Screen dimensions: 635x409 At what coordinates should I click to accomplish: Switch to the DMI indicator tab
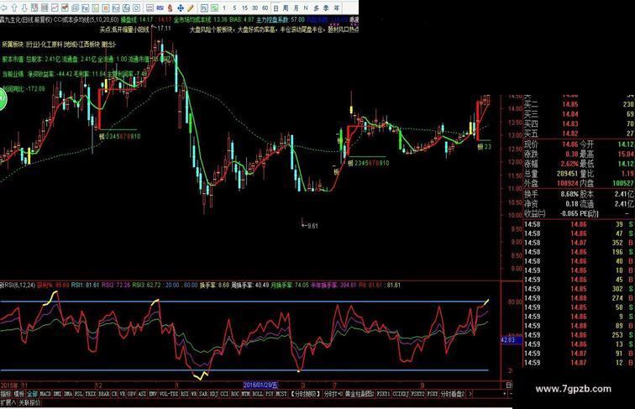tap(57, 394)
